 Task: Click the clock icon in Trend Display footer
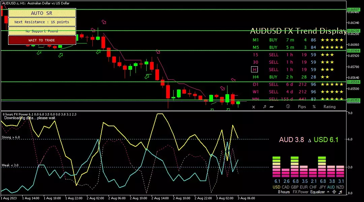click(x=288, y=107)
